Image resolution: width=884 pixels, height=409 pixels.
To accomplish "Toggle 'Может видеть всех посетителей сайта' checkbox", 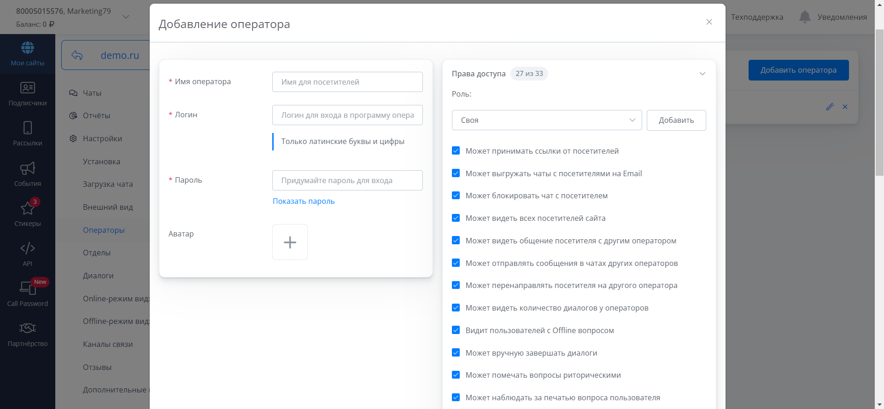I will point(456,218).
